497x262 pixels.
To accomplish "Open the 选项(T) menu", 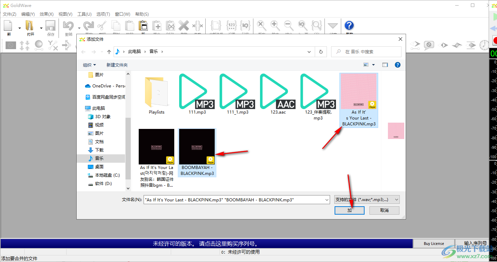I will (x=103, y=14).
